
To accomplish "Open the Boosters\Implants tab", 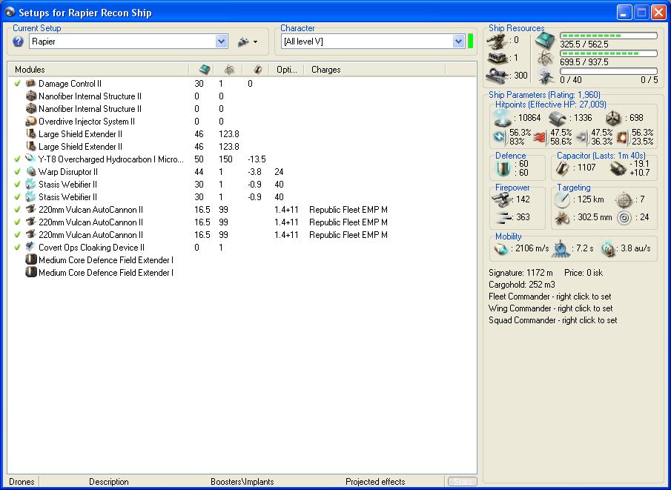I will tap(242, 482).
